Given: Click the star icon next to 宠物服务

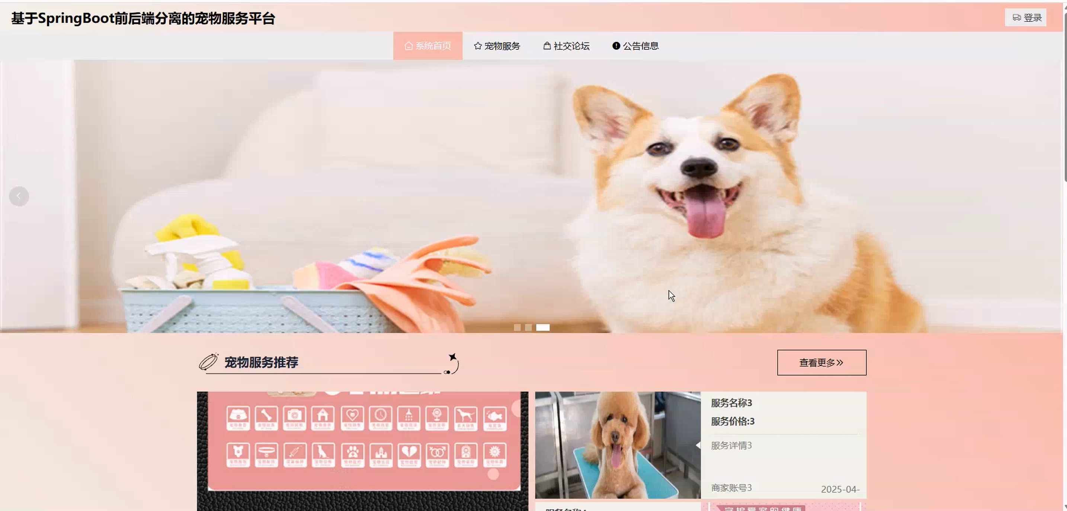Looking at the screenshot, I should (x=478, y=45).
